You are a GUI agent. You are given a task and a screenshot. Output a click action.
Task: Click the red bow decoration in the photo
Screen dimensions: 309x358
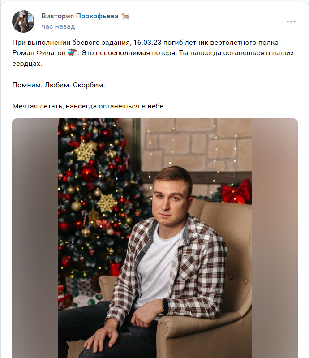236,192
